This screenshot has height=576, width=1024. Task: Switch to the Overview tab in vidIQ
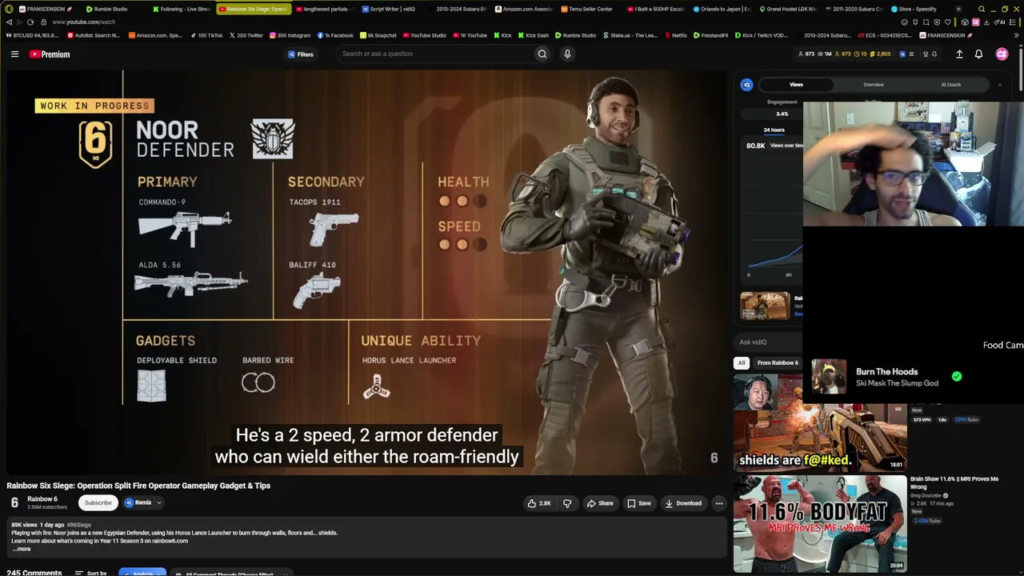click(x=874, y=85)
